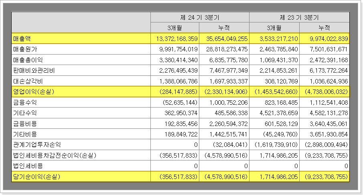Select the '판매비와관리비' row label
The image size is (363, 195).
(x=34, y=70)
